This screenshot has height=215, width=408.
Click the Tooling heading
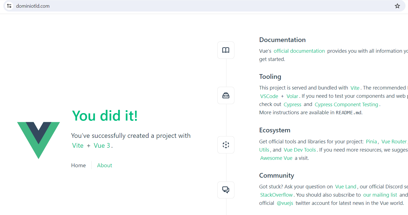point(270,77)
